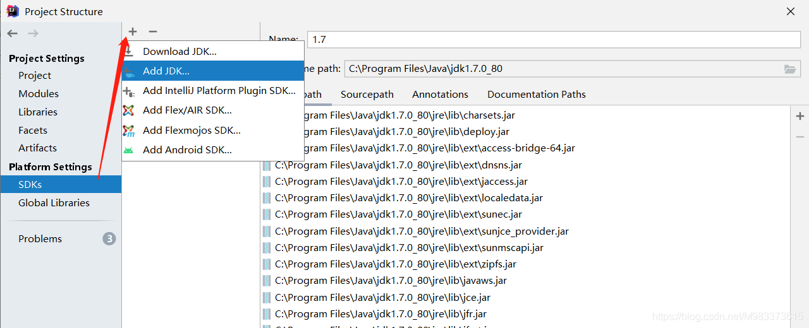This screenshot has width=809, height=328.
Task: Go forward with right arrow icon
Action: click(33, 33)
